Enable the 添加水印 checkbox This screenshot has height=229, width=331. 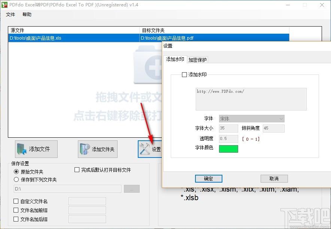184,74
